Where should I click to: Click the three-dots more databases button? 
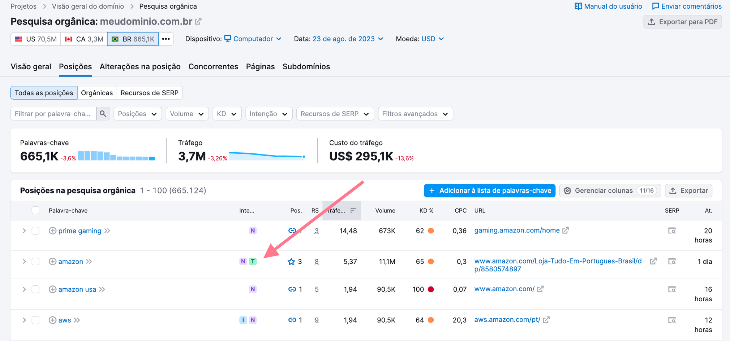coord(166,39)
